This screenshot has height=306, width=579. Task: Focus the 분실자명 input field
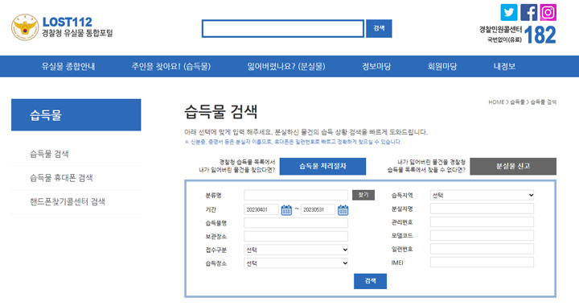coord(482,209)
